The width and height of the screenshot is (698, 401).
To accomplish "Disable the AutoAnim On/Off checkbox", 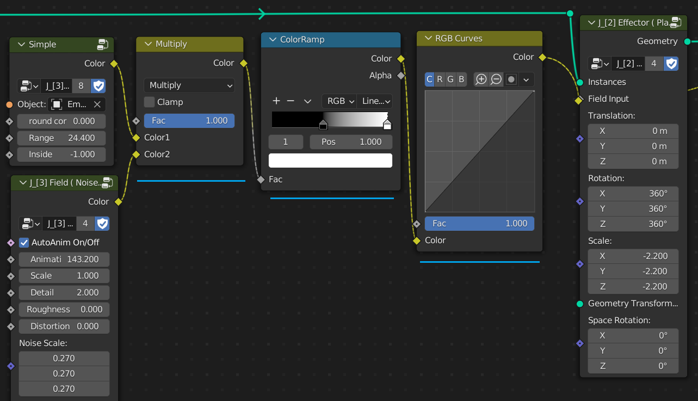I will (x=24, y=243).
